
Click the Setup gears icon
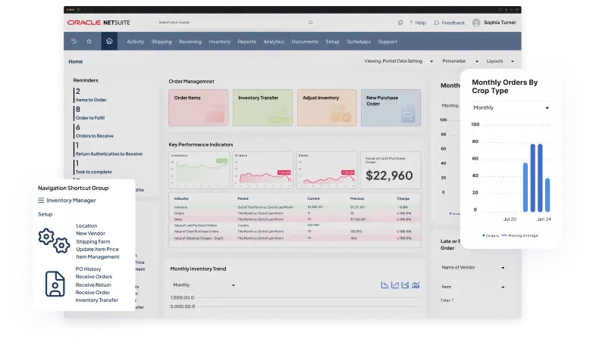pos(52,241)
